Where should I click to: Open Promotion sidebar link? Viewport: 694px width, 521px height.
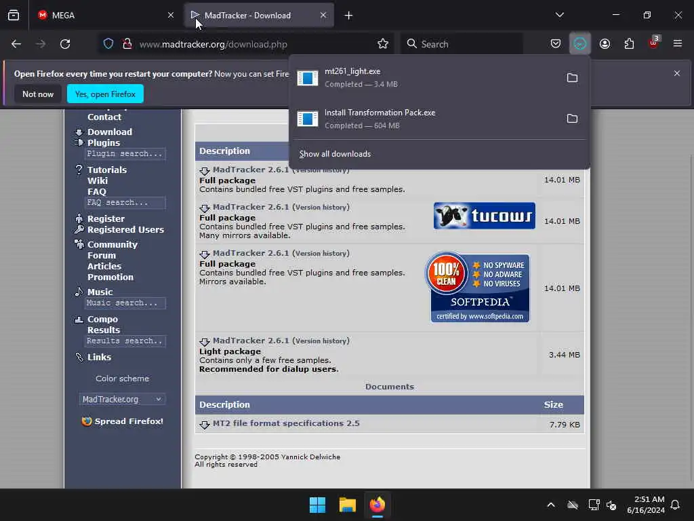point(110,277)
